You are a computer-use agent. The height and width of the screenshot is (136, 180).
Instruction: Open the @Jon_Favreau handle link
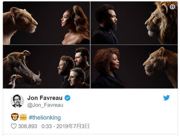point(45,105)
